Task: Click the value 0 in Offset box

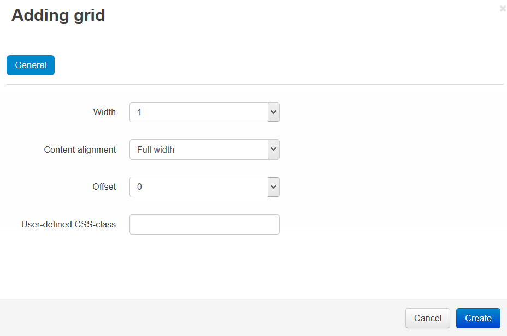Action: click(x=139, y=187)
